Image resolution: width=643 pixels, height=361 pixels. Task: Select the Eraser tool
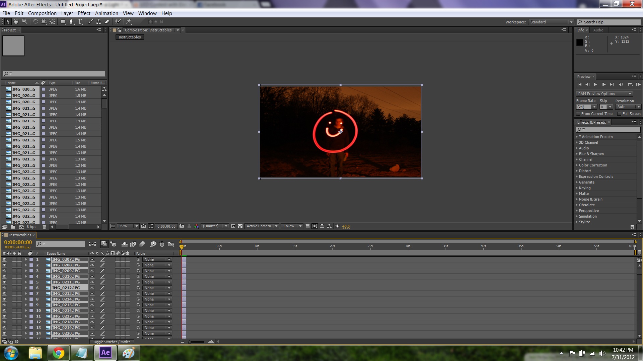[x=107, y=22]
